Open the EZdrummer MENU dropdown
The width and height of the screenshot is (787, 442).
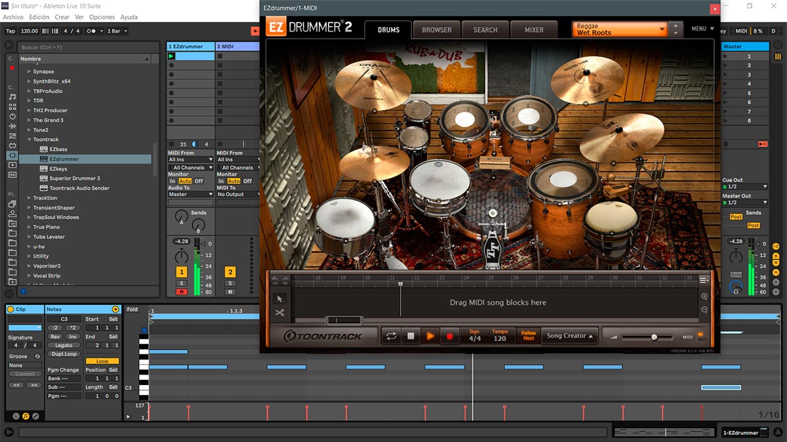pos(703,29)
